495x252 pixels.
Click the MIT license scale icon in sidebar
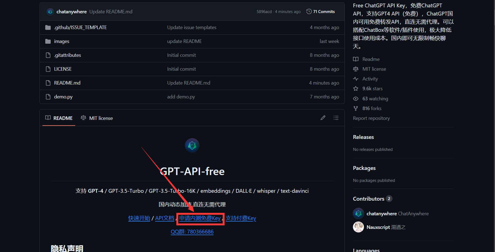(x=356, y=69)
